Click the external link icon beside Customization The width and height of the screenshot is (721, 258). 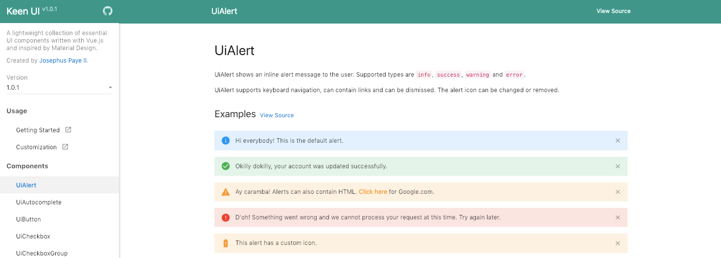65,147
